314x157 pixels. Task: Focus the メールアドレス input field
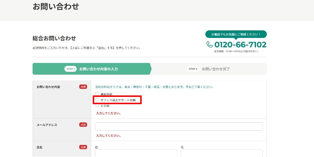point(179,126)
